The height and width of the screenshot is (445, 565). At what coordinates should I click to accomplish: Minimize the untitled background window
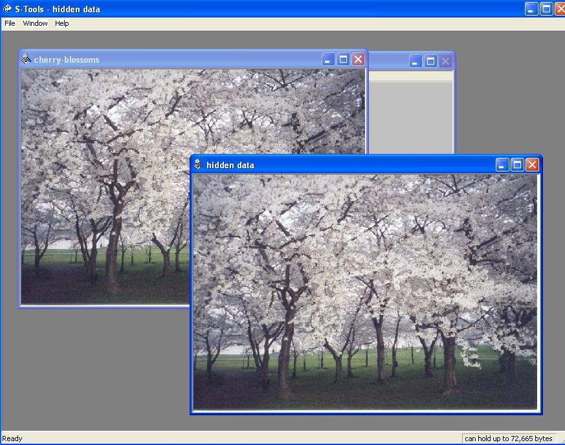(x=415, y=61)
